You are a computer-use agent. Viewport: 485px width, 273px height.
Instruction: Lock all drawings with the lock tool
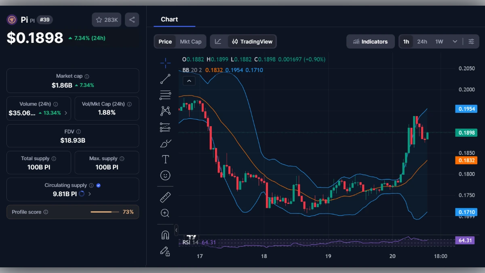[165, 251]
